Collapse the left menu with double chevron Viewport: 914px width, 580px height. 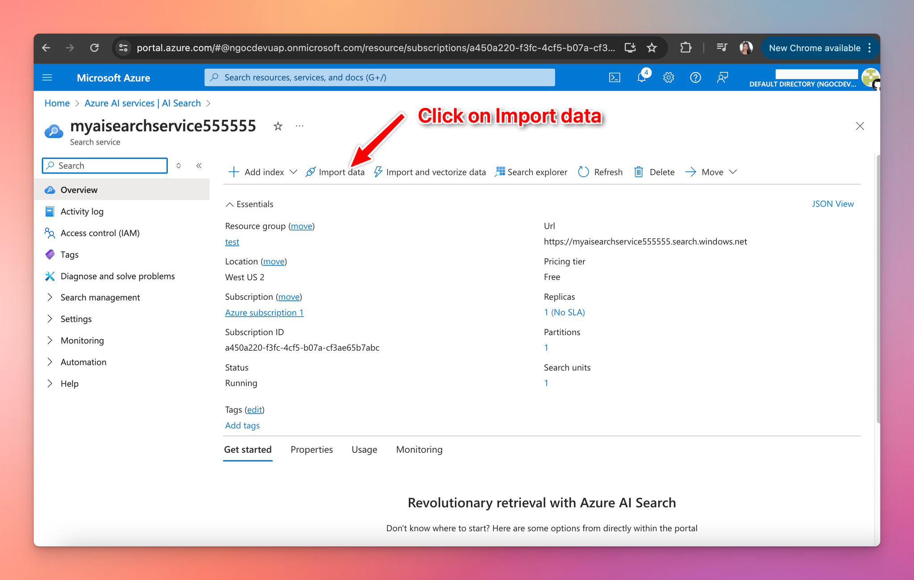199,166
